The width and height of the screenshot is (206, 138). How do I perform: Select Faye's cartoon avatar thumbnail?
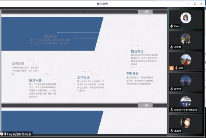point(186,18)
